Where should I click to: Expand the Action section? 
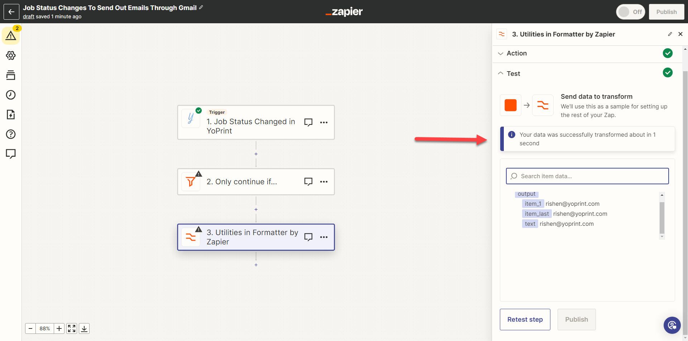click(x=587, y=53)
